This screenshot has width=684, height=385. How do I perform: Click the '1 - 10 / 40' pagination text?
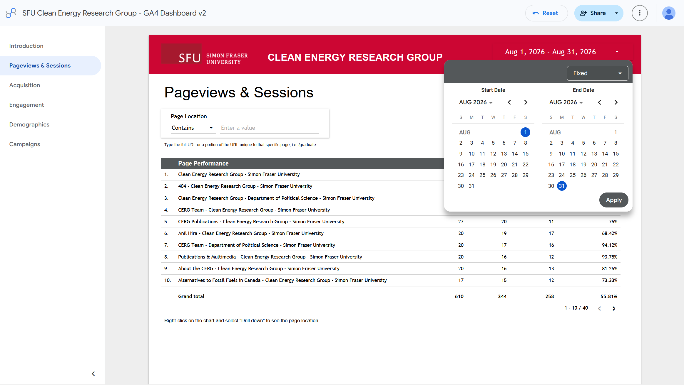pos(576,308)
